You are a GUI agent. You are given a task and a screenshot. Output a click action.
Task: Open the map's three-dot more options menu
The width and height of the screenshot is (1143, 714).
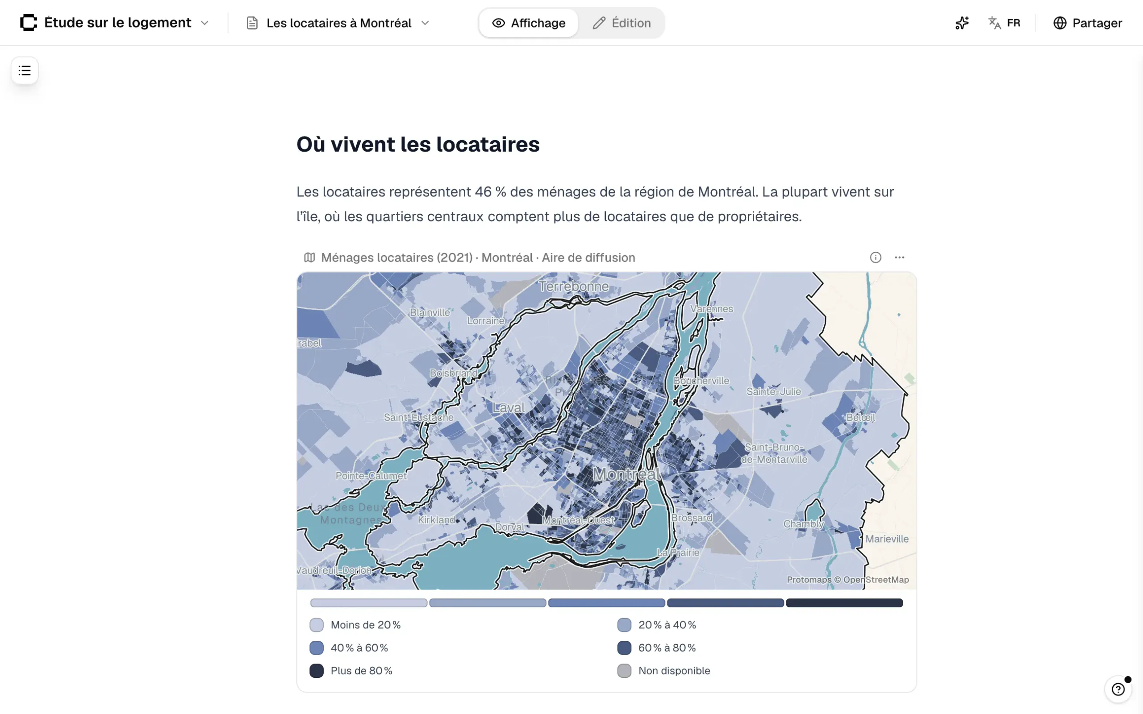[899, 257]
